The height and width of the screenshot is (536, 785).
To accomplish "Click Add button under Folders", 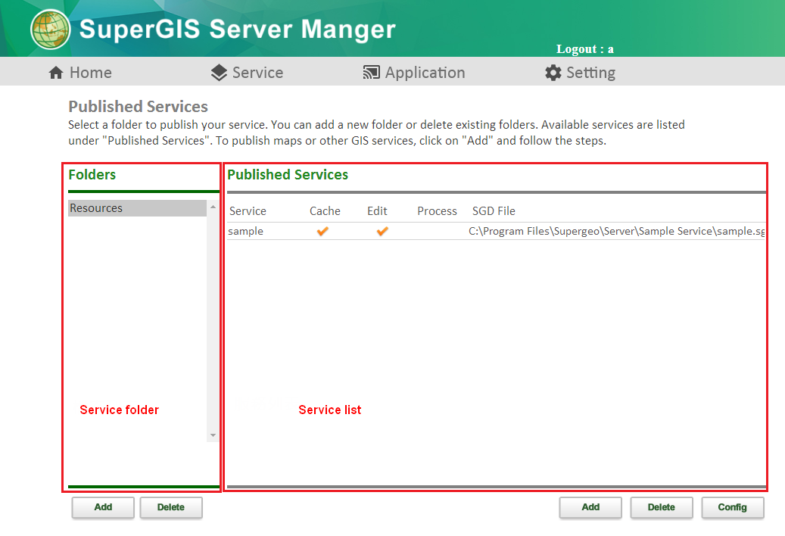I will click(x=103, y=507).
